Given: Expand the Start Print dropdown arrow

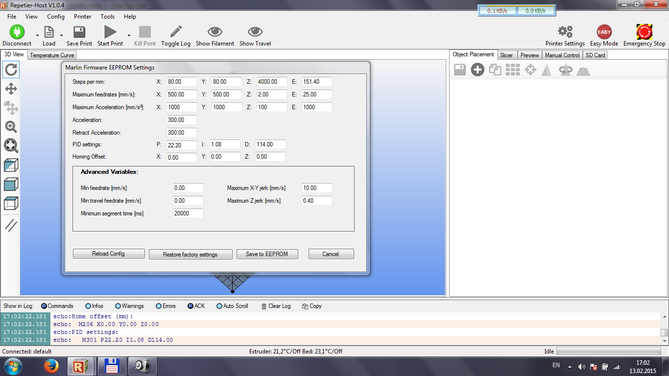Looking at the screenshot, I should click(129, 35).
